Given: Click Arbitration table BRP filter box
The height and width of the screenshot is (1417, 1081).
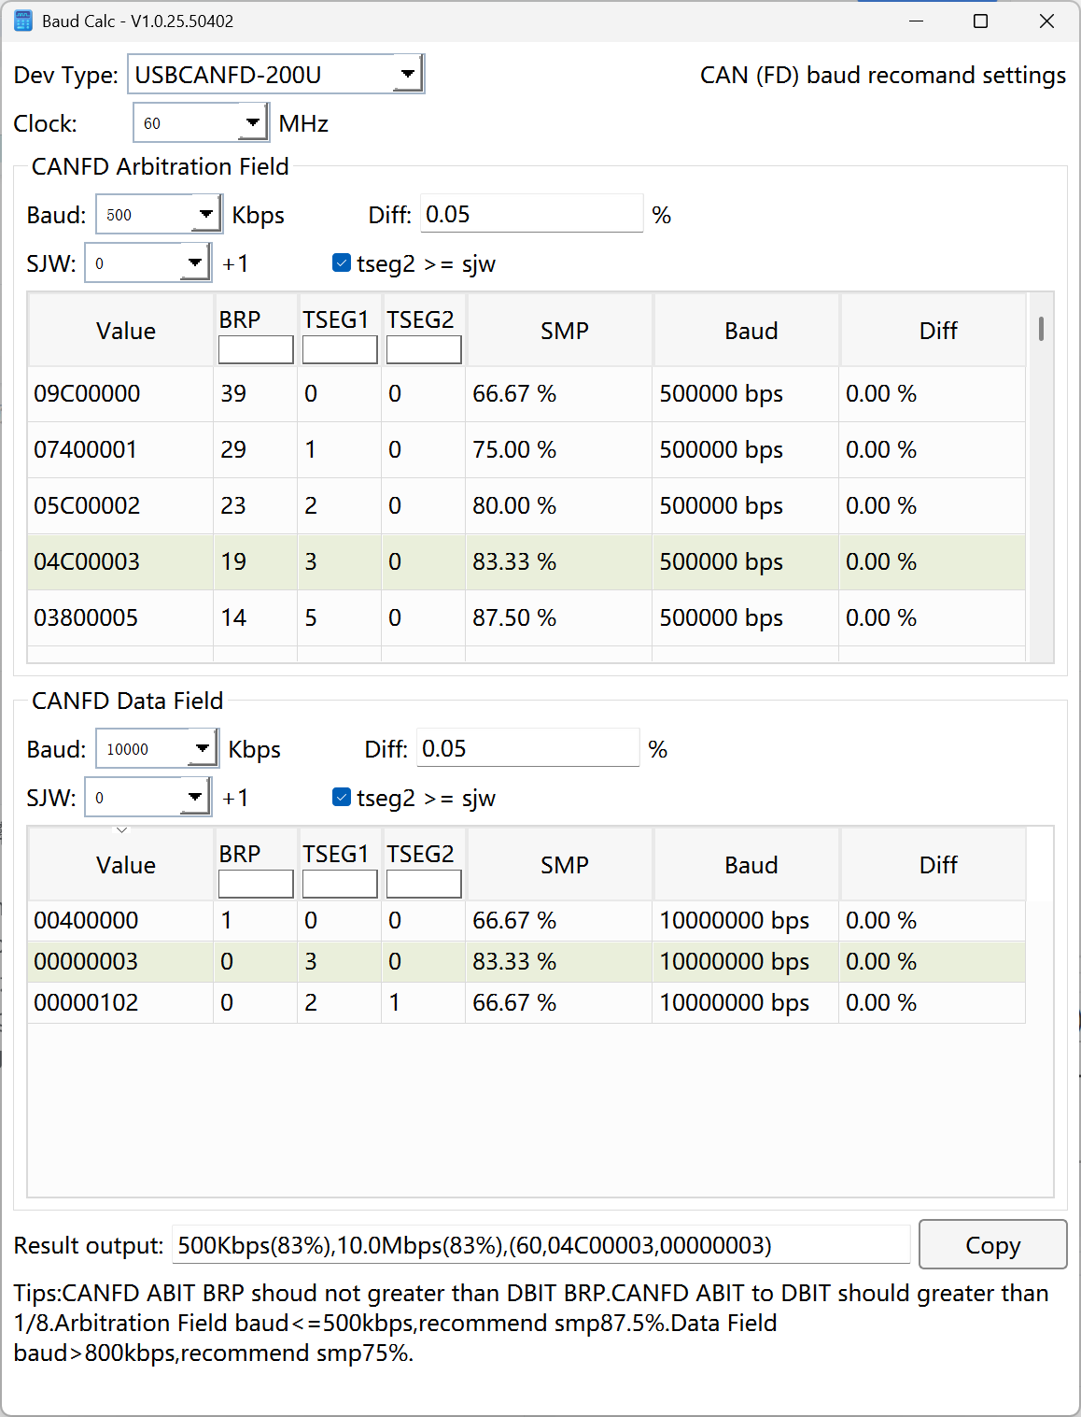Looking at the screenshot, I should (256, 349).
